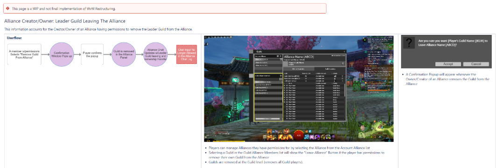Click the Leave Alliance button below members list

point(268,119)
